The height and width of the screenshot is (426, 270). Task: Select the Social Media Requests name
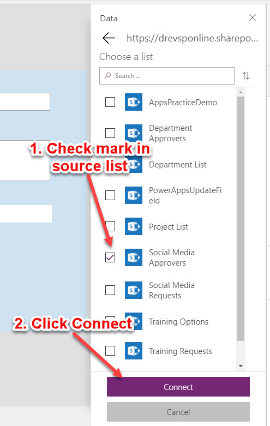pyautogui.click(x=172, y=290)
